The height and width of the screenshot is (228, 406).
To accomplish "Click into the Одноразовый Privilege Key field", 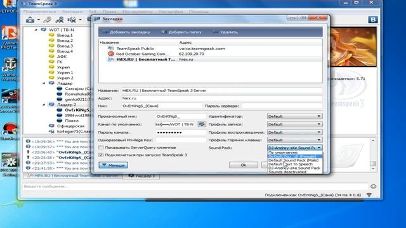I will 180,140.
